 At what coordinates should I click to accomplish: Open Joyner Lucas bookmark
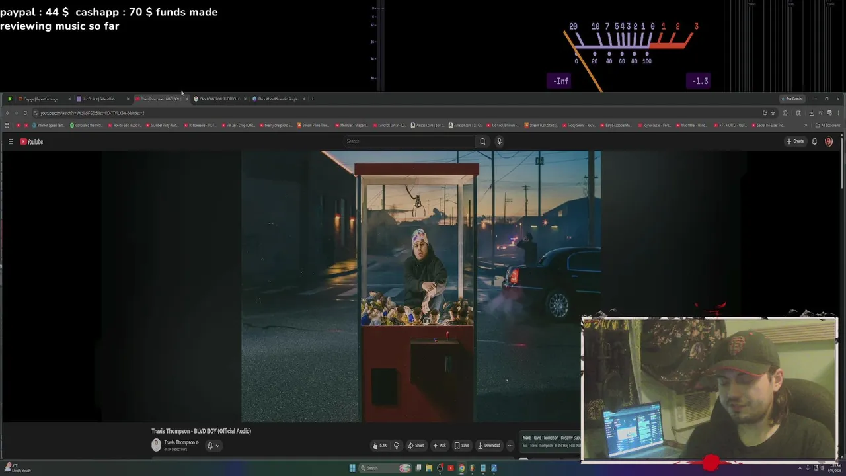(x=655, y=125)
